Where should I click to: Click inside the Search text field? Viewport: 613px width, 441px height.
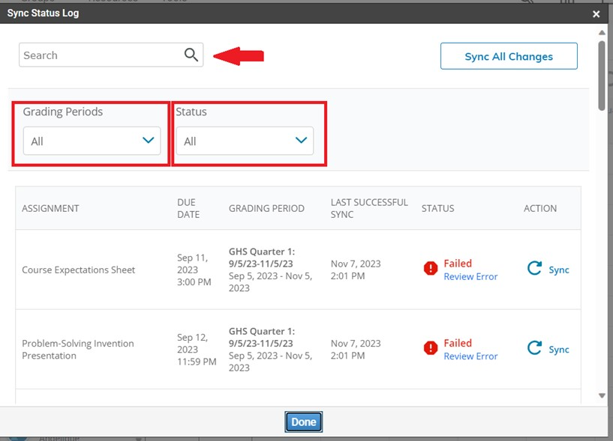point(101,55)
